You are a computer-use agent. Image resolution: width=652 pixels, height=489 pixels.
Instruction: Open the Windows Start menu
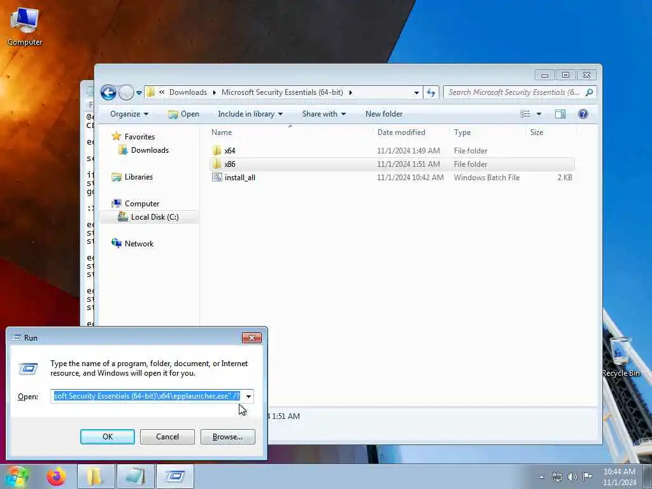point(17,476)
